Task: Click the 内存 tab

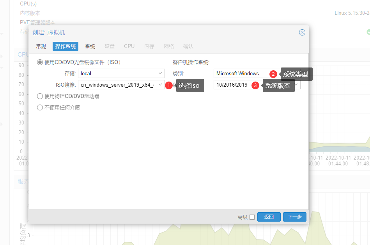Action: [149, 46]
